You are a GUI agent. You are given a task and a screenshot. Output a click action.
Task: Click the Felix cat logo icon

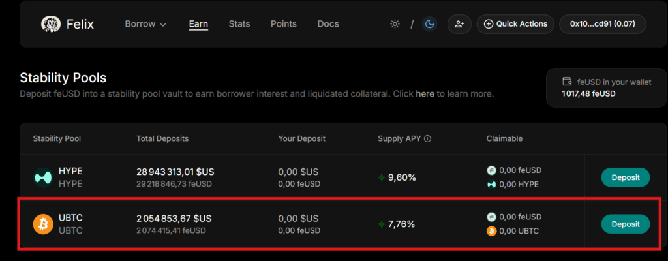(x=51, y=24)
